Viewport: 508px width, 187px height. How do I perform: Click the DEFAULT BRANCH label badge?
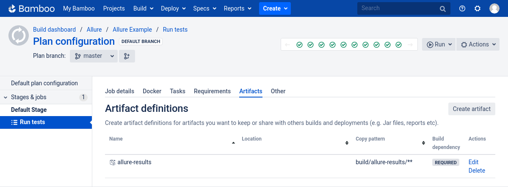(x=141, y=41)
